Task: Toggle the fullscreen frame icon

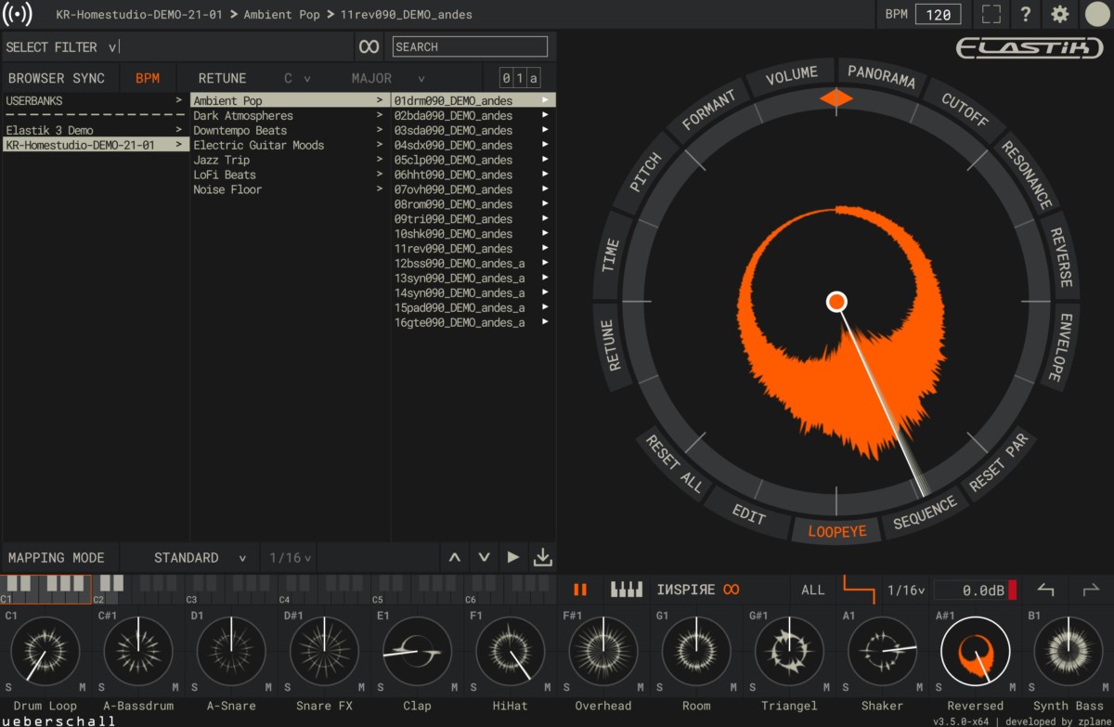Action: (x=991, y=14)
